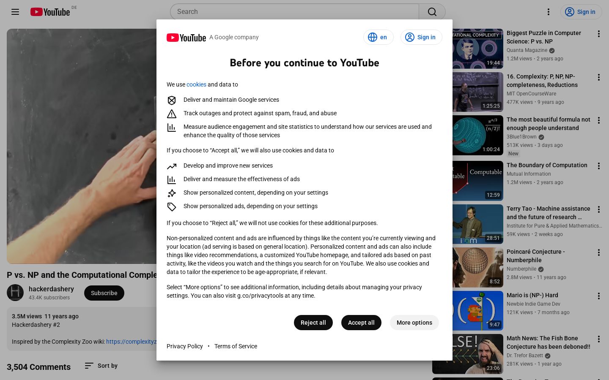The width and height of the screenshot is (609, 380).
Task: Open 'Terry Tao - Machine assistance' video title
Action: [549, 213]
